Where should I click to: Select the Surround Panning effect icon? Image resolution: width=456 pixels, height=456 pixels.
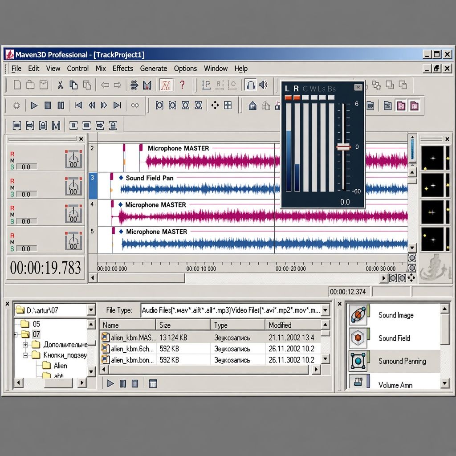[358, 361]
